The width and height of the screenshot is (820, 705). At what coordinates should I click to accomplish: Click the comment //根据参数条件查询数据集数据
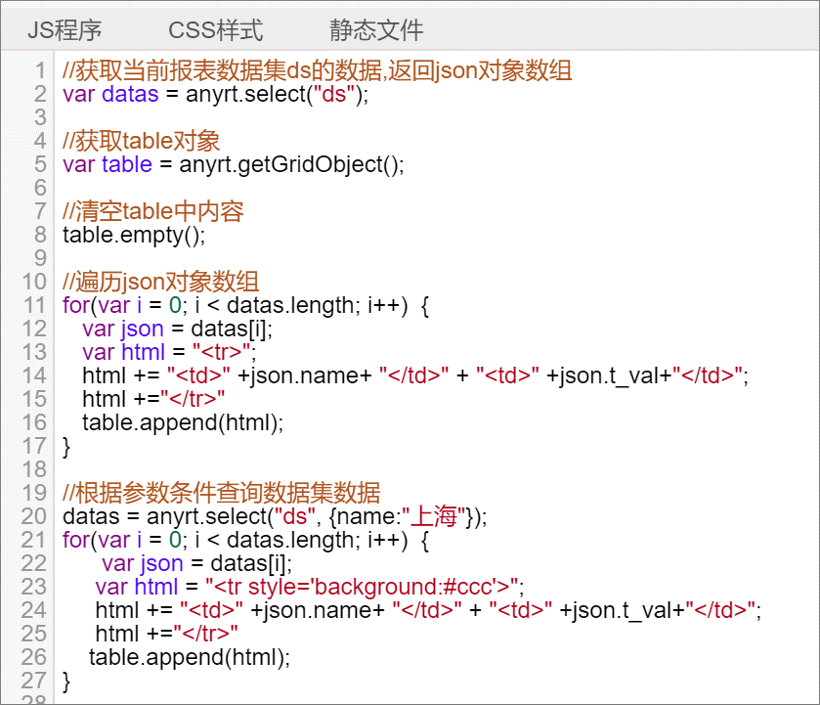221,493
